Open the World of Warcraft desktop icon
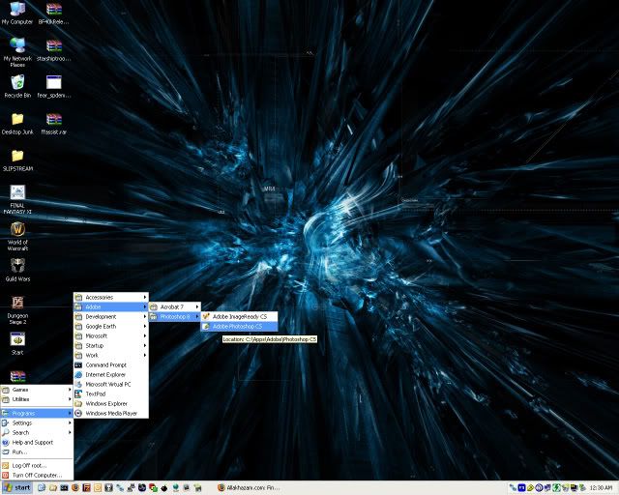Screen dimensions: 619x495 (17, 229)
